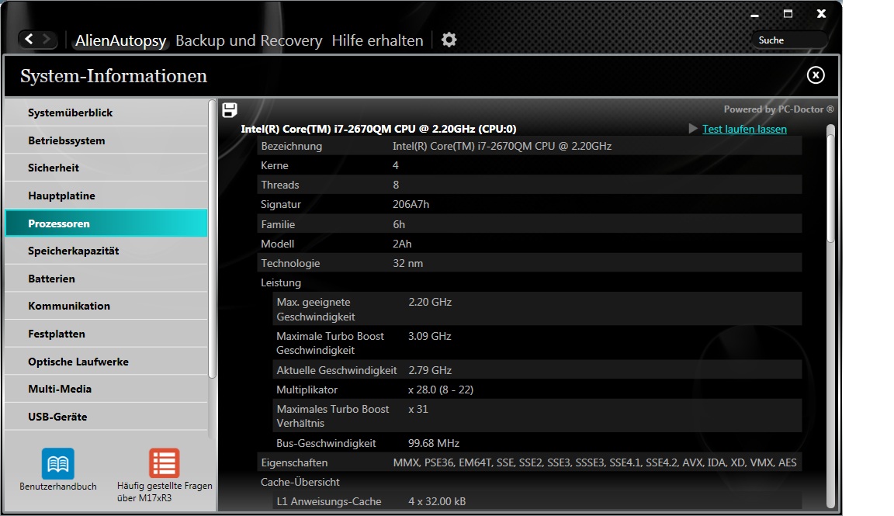Image resolution: width=894 pixels, height=516 pixels.
Task: Click Aktuelle Geschwindigkeit value 2.79 GHz
Action: point(430,370)
